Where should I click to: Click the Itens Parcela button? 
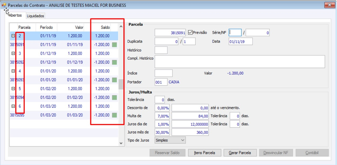pos(205,153)
